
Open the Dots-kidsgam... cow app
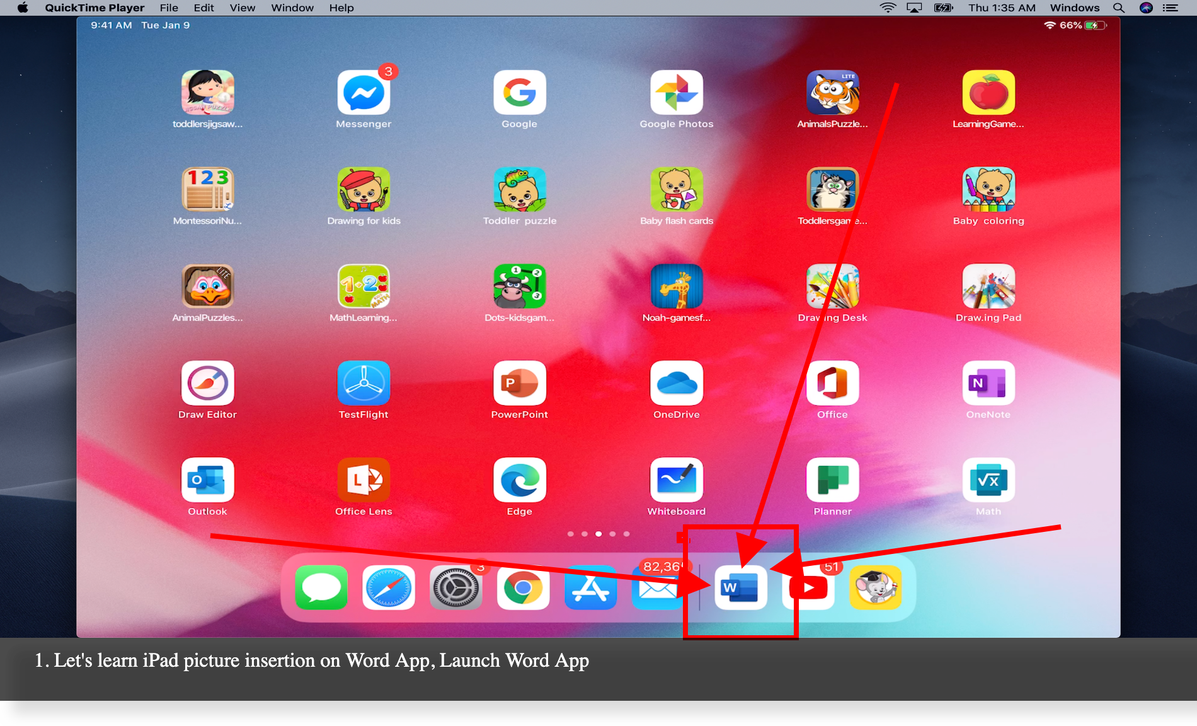tap(520, 286)
